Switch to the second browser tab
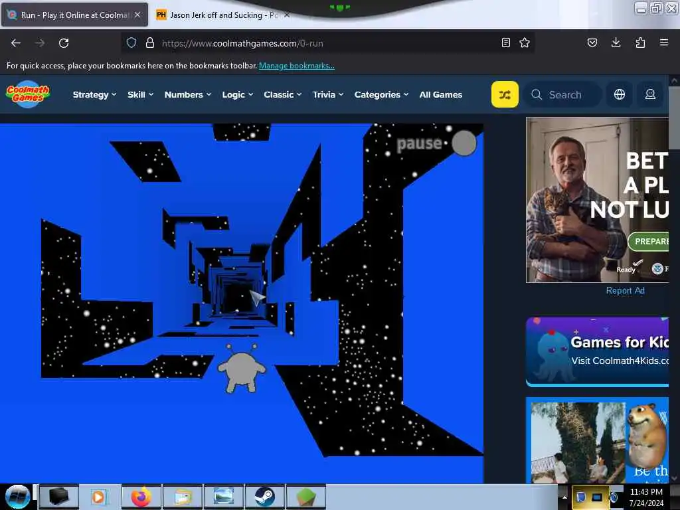Screen dimensions: 680x510 [x=222, y=15]
